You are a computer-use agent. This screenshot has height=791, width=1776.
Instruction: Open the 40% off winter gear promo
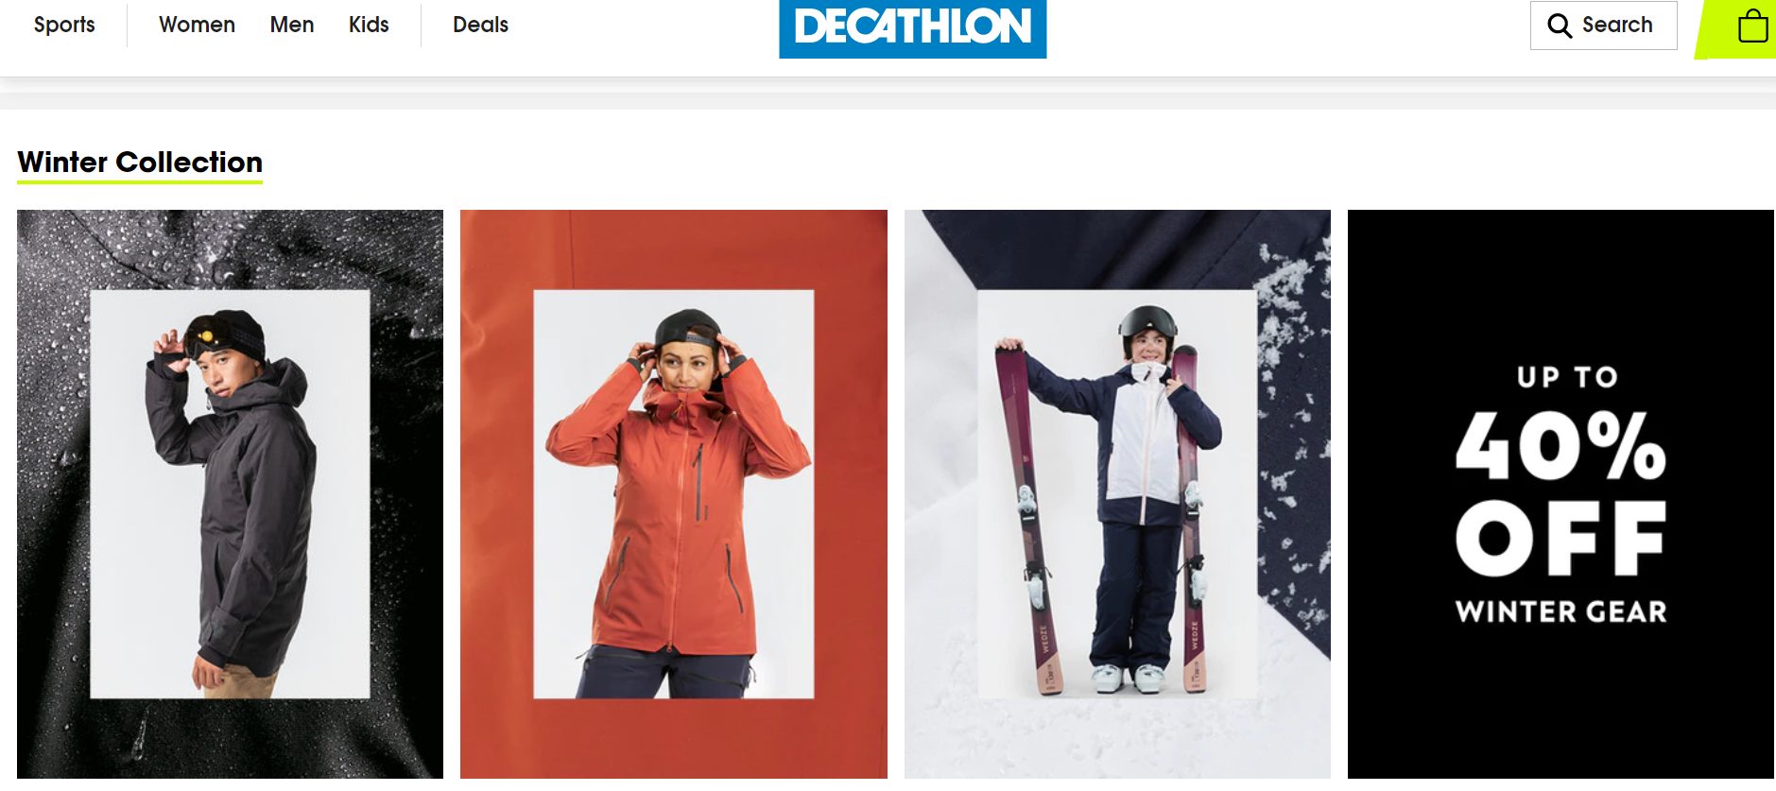point(1560,494)
